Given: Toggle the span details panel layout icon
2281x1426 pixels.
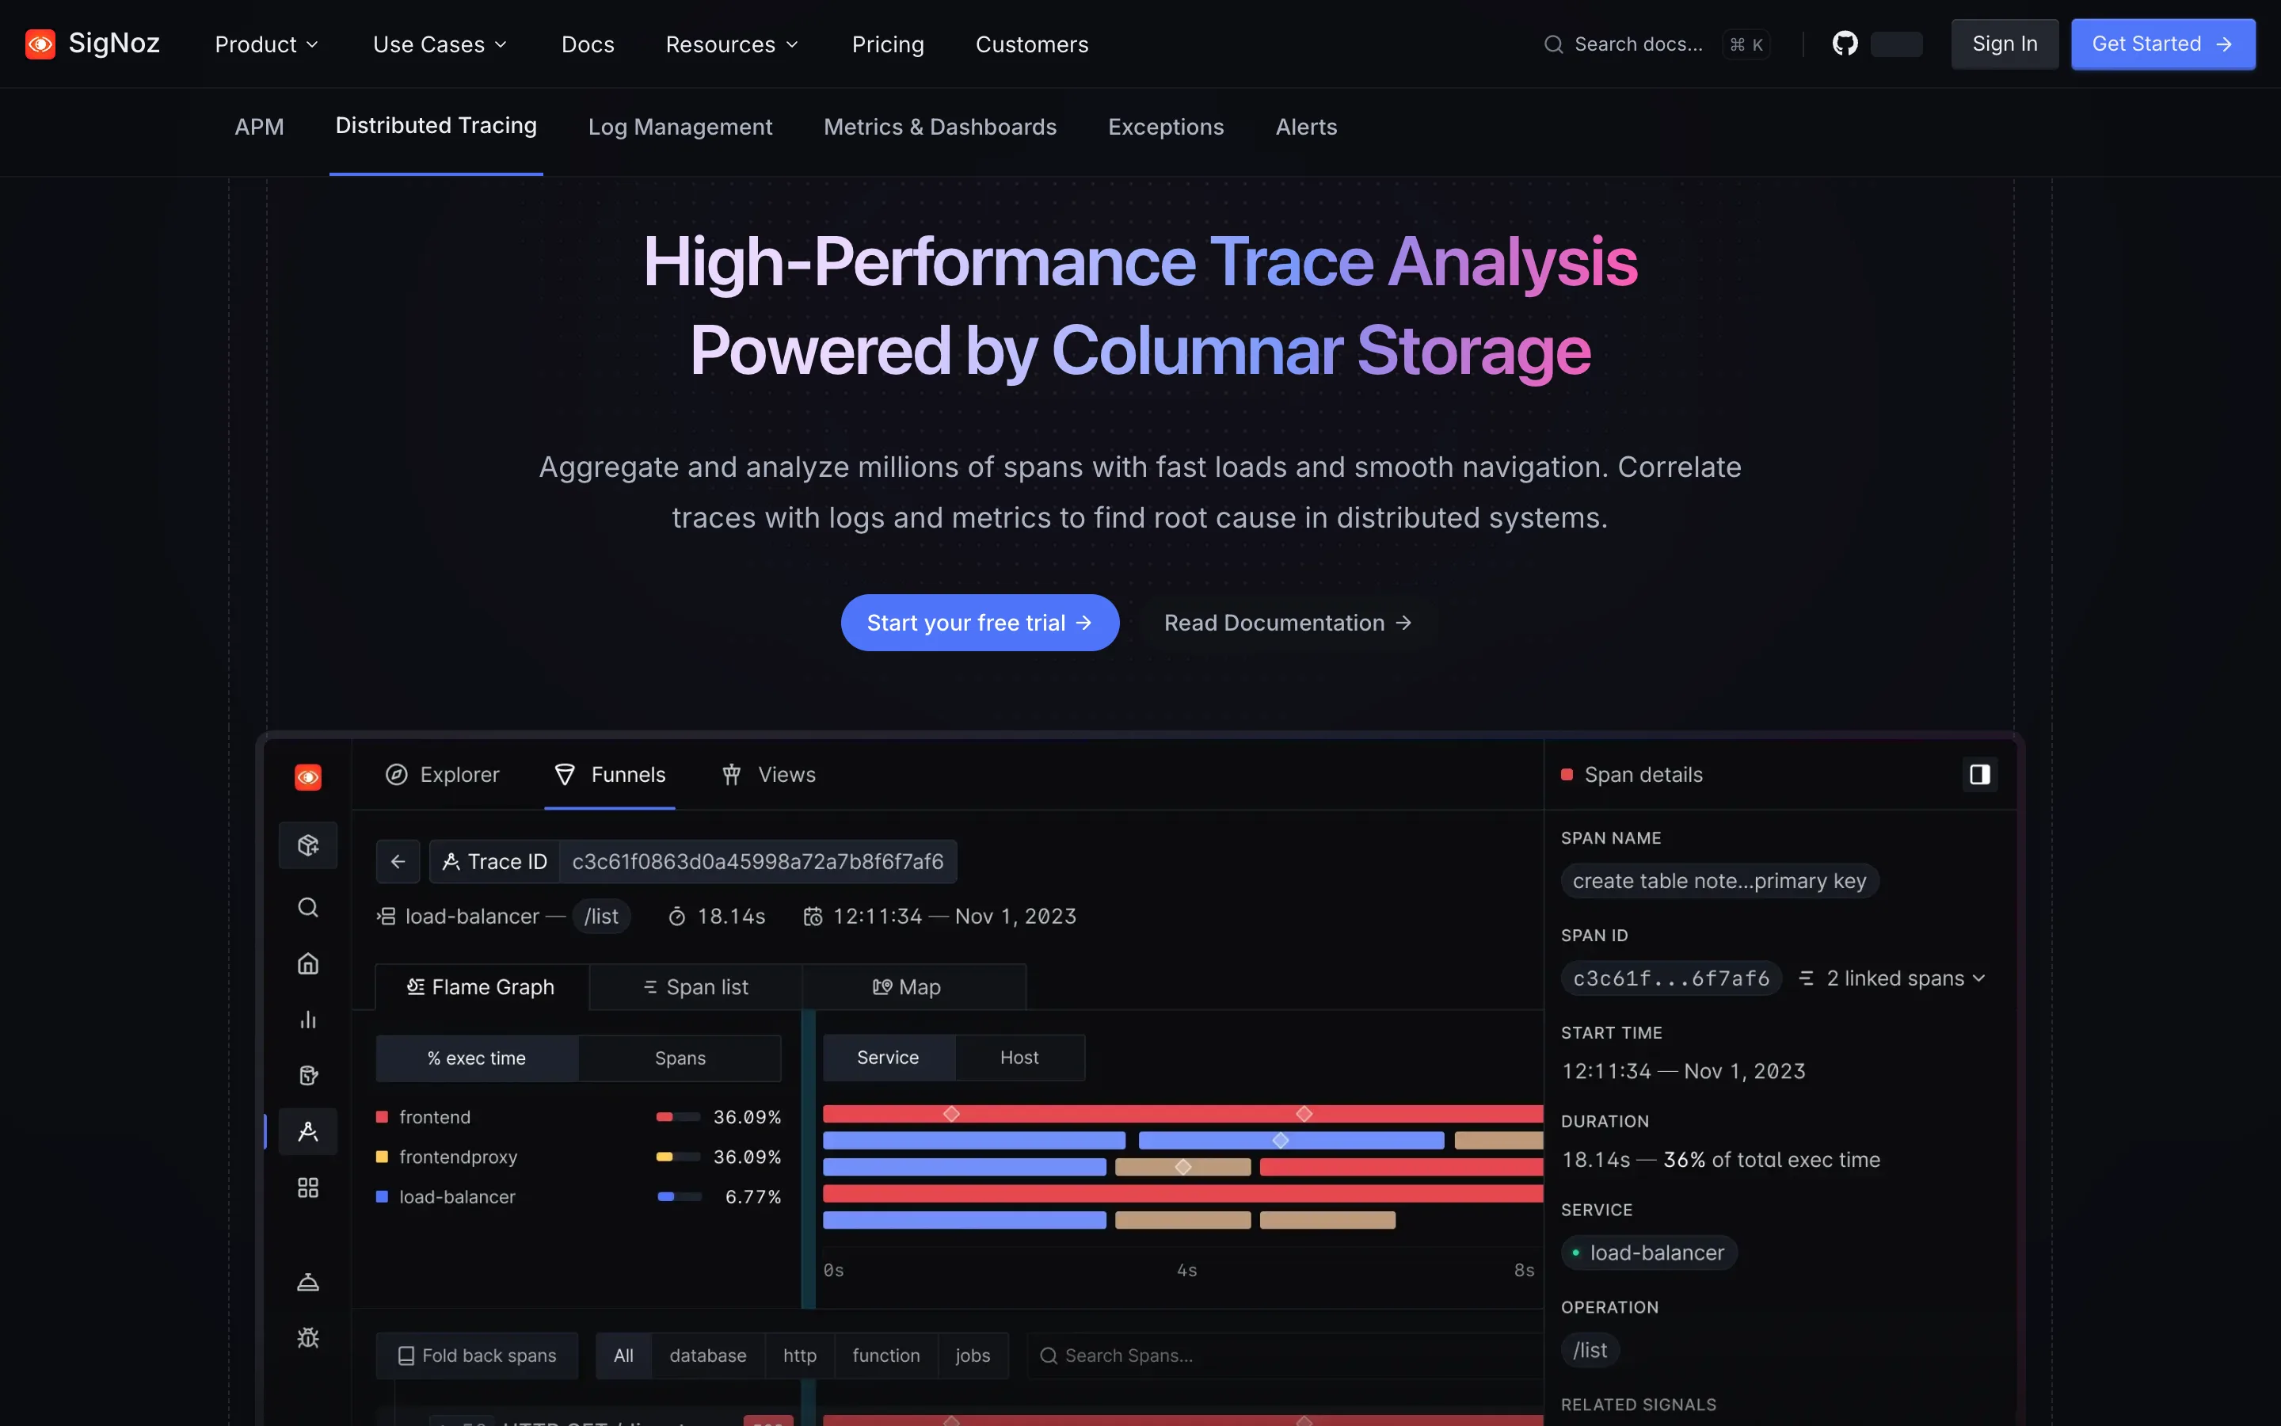Looking at the screenshot, I should (x=1979, y=774).
